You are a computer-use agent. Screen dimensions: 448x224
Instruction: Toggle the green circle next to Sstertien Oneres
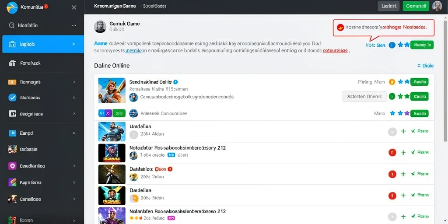(x=392, y=97)
